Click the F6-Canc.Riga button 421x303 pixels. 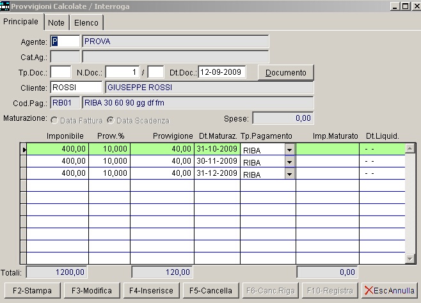271,291
